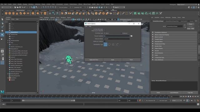Choose the grid Distribution Type icon

coord(113,44)
